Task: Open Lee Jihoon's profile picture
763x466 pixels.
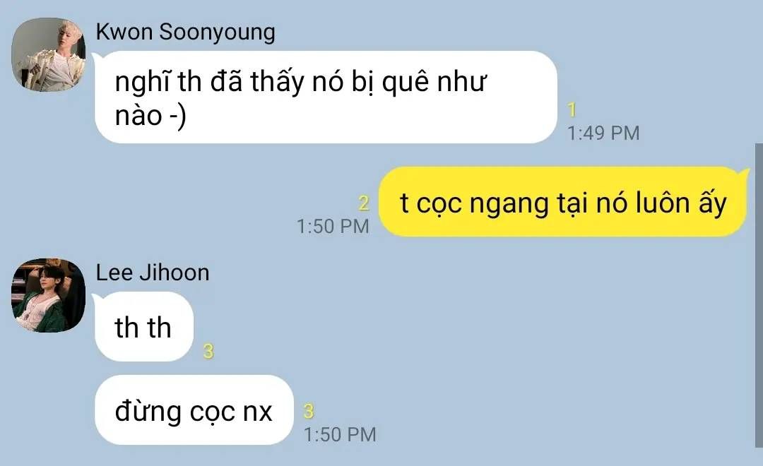Action: point(48,296)
